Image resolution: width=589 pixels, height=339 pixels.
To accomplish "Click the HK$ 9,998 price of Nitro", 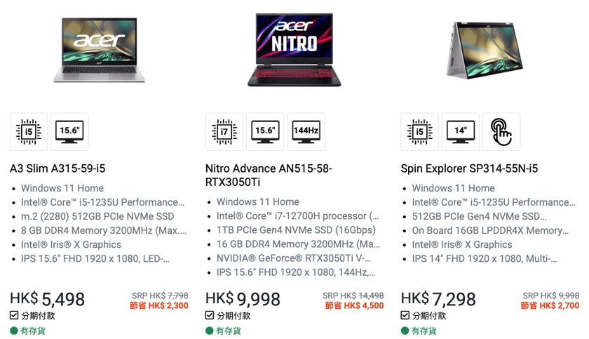I will (x=243, y=299).
